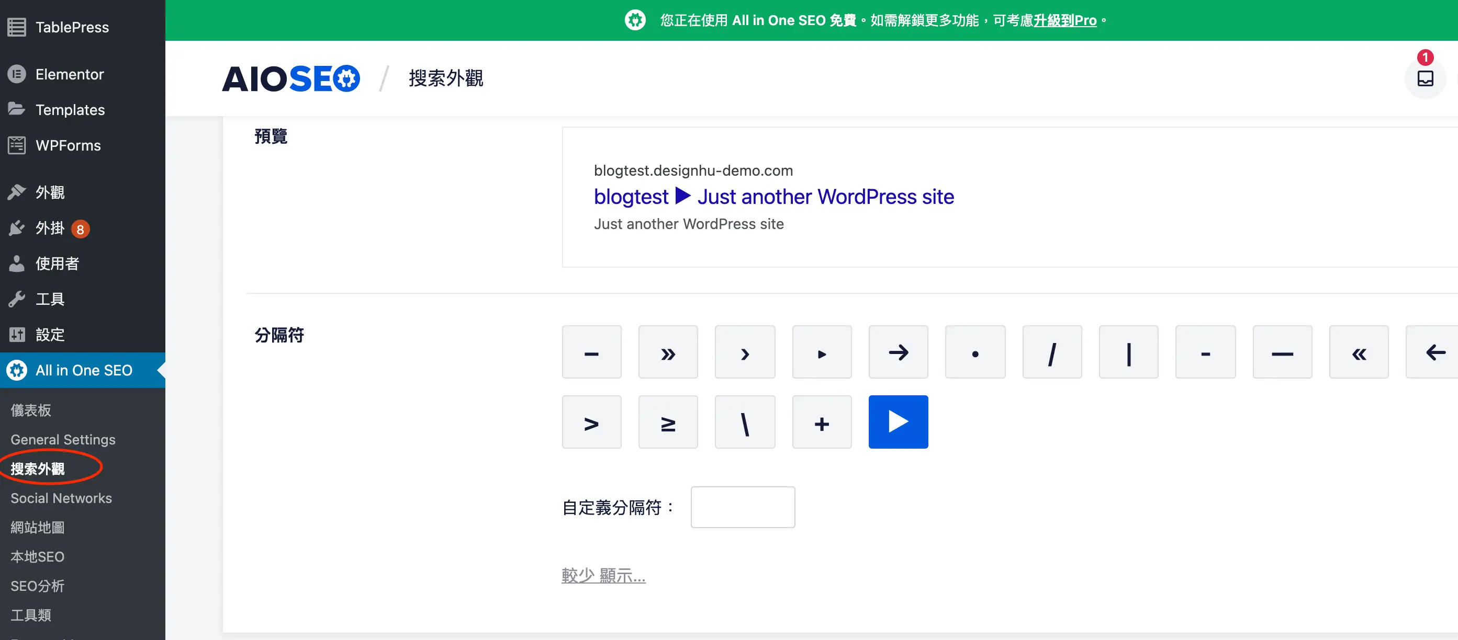Click the AIOSEO logo

coord(291,78)
